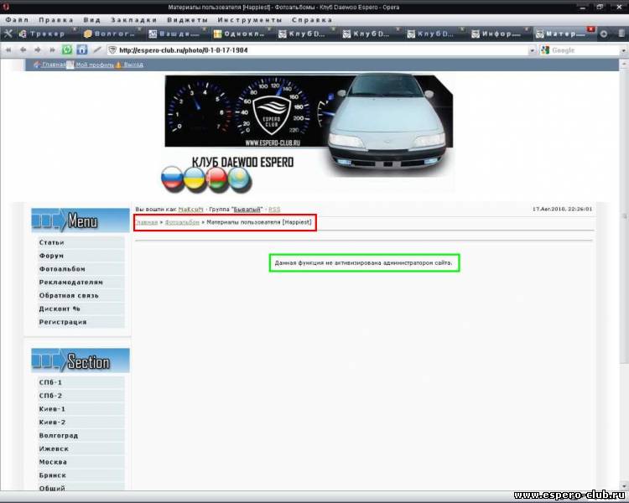Click the Бывалый group link
This screenshot has height=503, width=629.
(x=247, y=210)
